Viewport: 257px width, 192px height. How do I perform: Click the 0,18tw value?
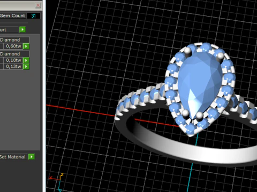click(13, 60)
